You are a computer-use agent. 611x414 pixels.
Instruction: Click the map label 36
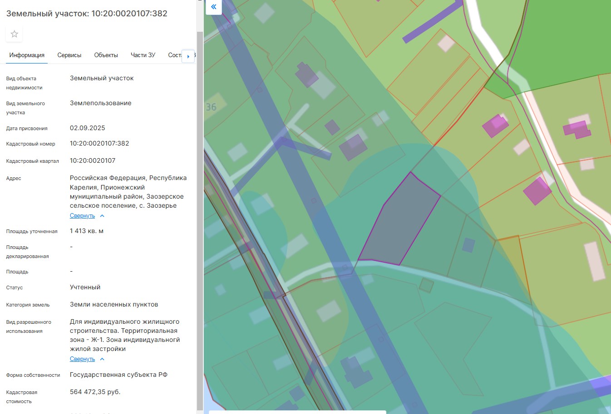tap(211, 107)
